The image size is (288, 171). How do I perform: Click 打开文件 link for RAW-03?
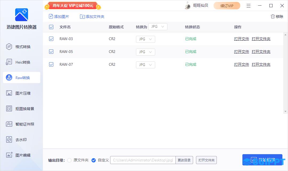241,39
